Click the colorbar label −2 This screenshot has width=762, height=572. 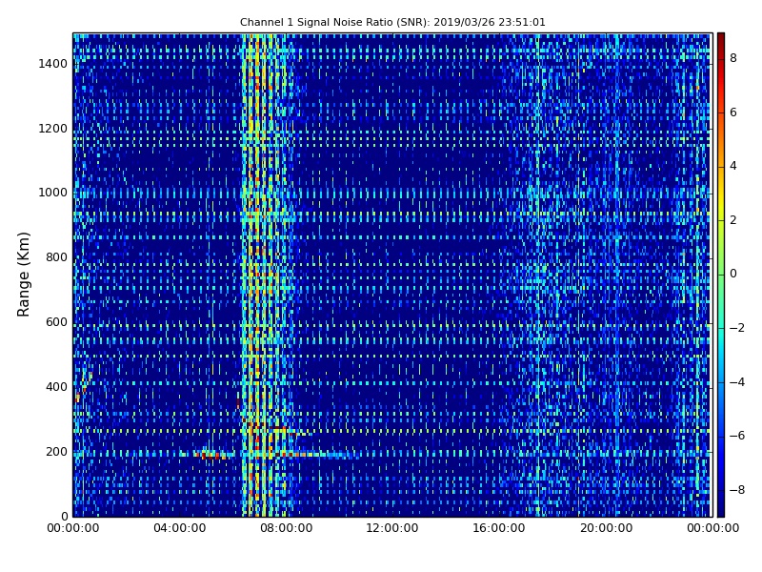tap(737, 328)
